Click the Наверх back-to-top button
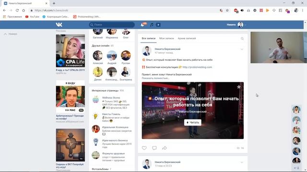Image resolution: width=307 pixels, height=172 pixels. (11, 34)
